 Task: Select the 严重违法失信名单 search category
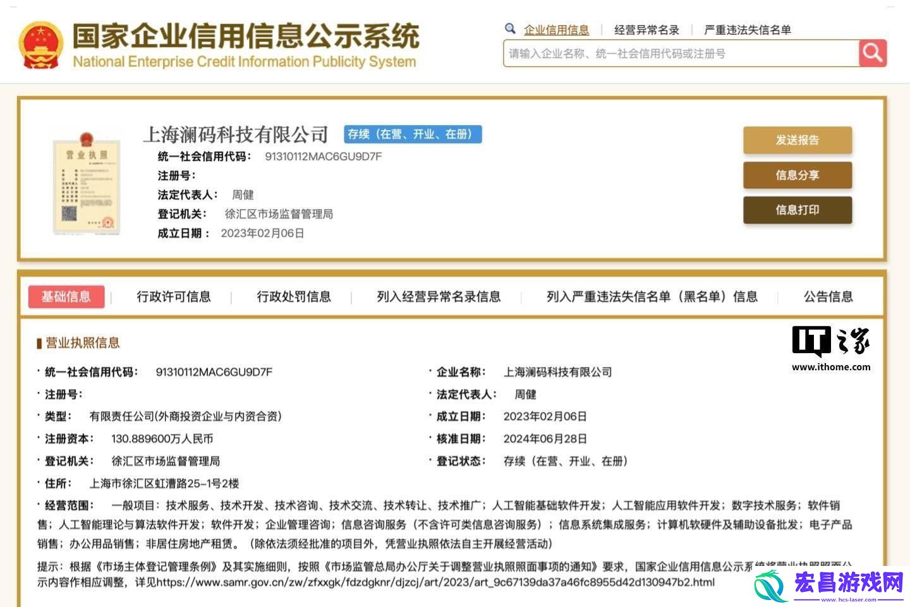748,30
